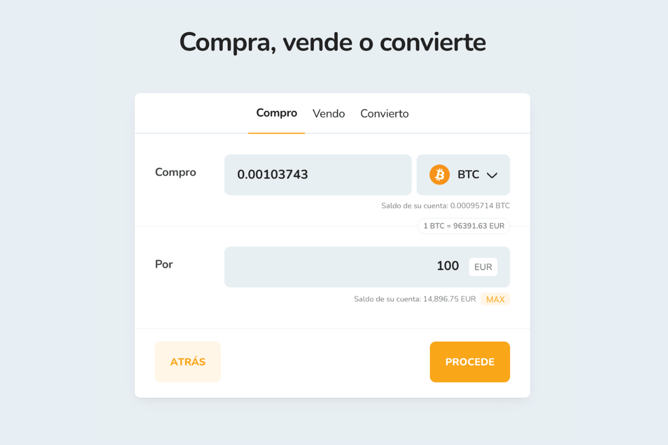This screenshot has width=668, height=445.
Task: Select the BTC currency icon
Action: tap(440, 174)
